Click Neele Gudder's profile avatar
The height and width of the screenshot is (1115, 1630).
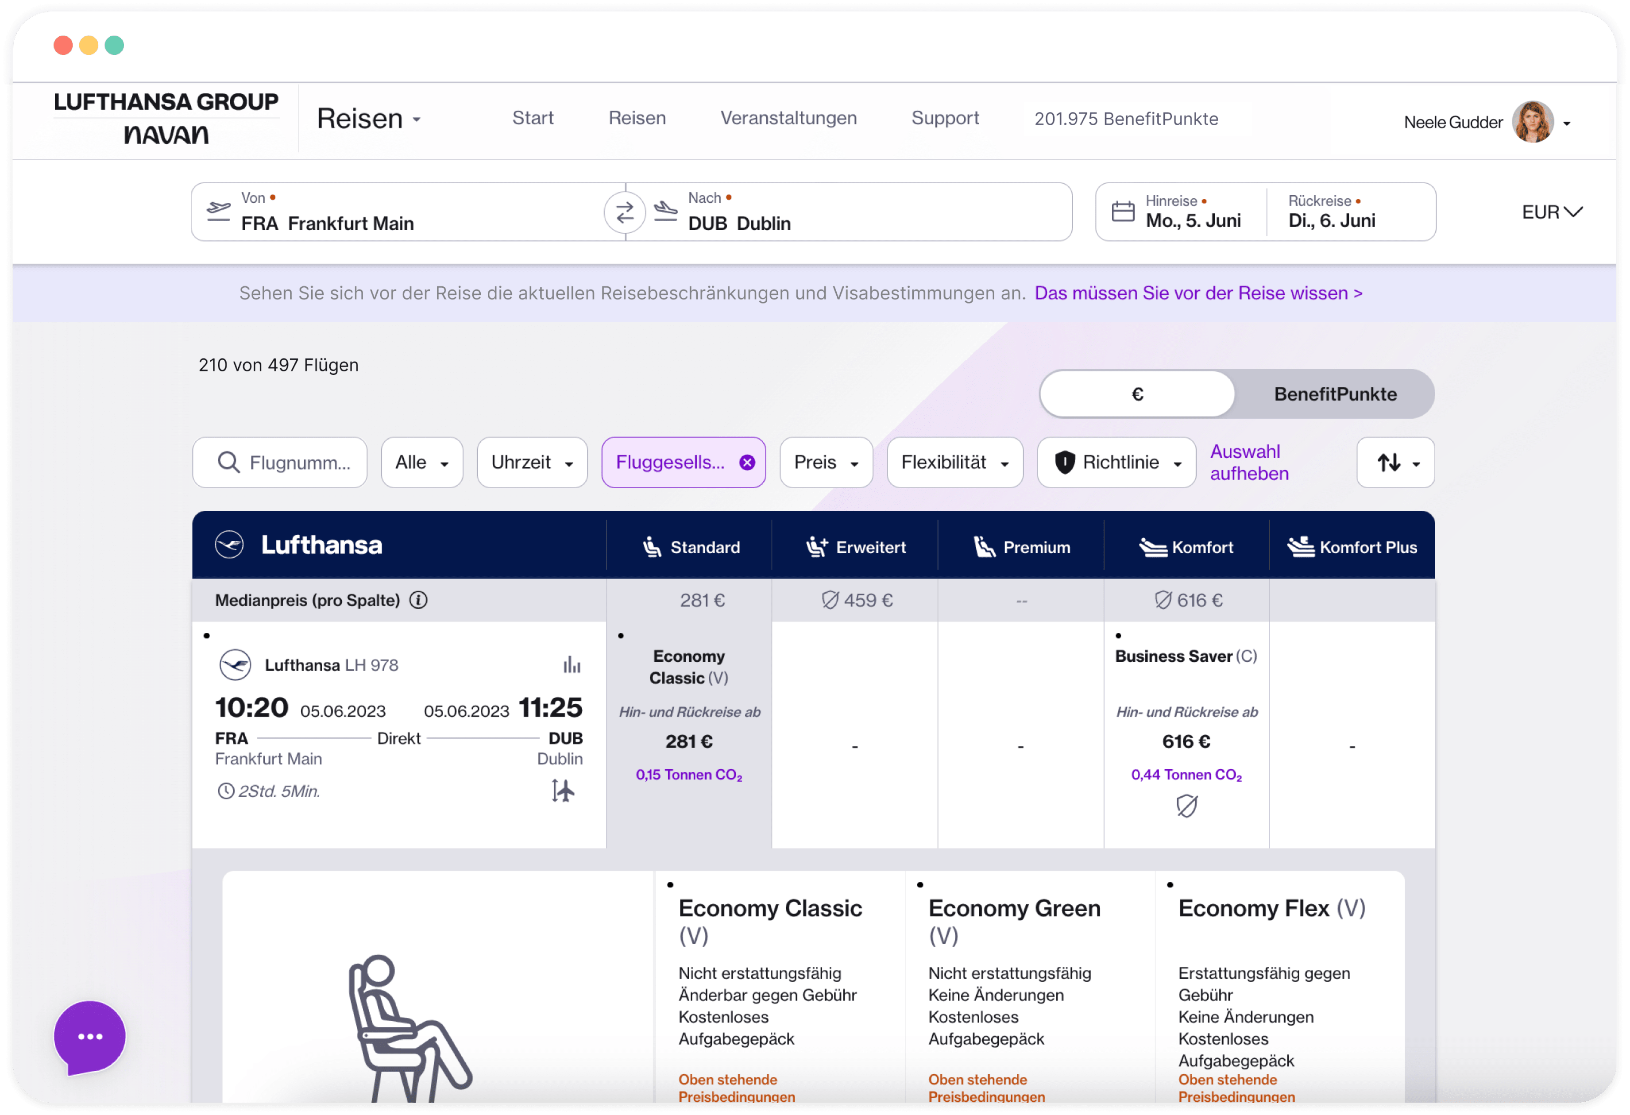(x=1533, y=122)
